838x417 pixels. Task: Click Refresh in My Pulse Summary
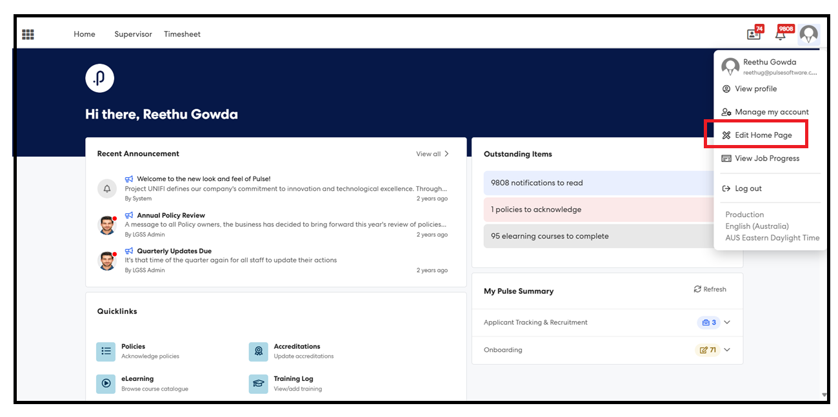tap(710, 289)
